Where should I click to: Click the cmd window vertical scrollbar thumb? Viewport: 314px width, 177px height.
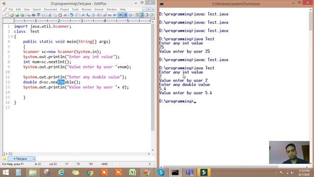tap(311, 21)
